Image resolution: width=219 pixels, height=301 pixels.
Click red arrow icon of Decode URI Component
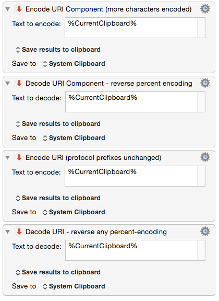click(x=19, y=83)
